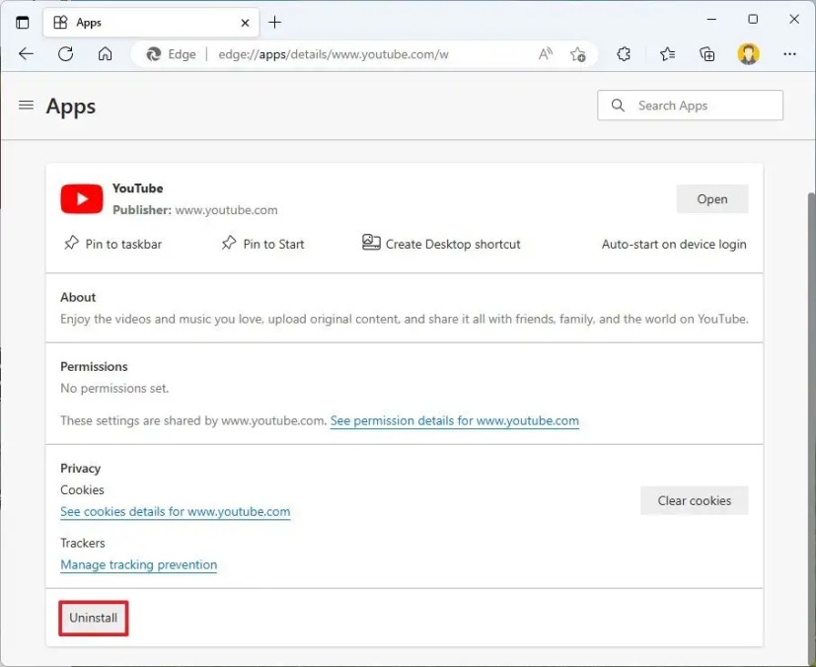Open a new tab with plus icon
The height and width of the screenshot is (667, 816).
click(x=274, y=23)
